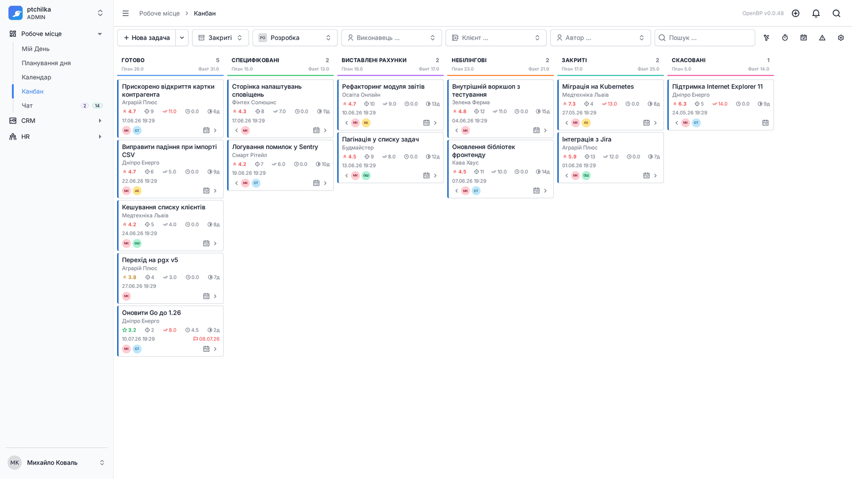Move 'Оновлення бібліотек фронтенду' card left
Screen dimensions: 852x479
[457, 191]
